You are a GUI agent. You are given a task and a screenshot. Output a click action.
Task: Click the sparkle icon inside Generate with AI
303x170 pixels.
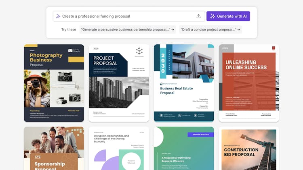point(213,16)
